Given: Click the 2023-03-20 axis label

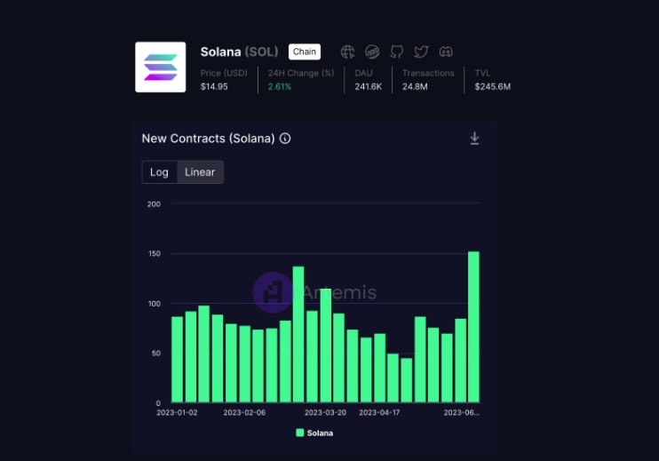Looking at the screenshot, I should [x=325, y=413].
